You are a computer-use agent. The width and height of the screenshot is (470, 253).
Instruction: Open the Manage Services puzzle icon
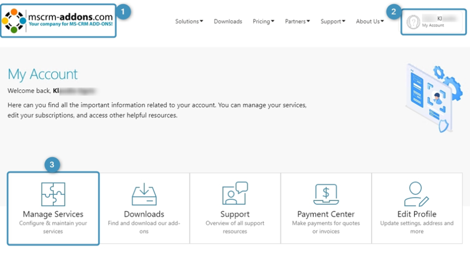click(x=53, y=194)
